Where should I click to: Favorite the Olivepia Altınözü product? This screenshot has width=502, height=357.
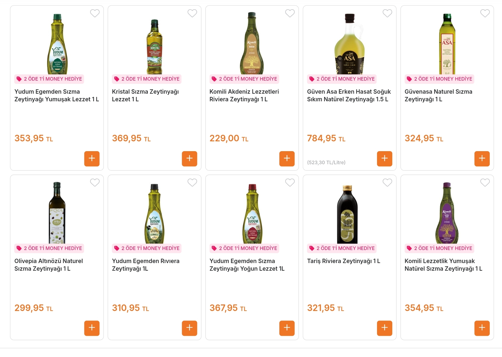tap(95, 183)
